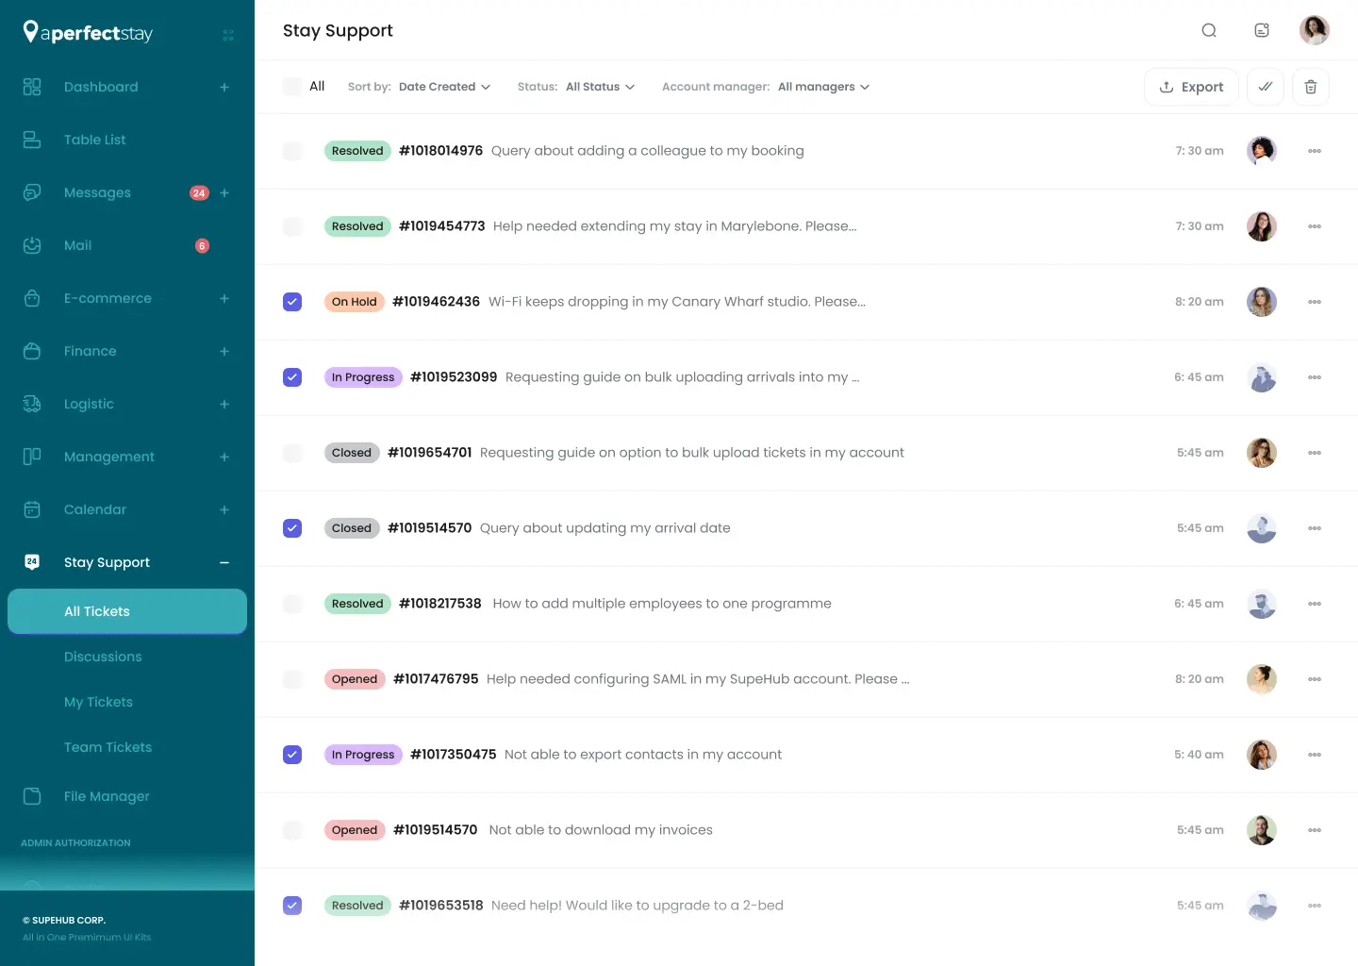Screen dimensions: 1358x966
Task: Expand the Logistic plus icon
Action: (x=224, y=404)
